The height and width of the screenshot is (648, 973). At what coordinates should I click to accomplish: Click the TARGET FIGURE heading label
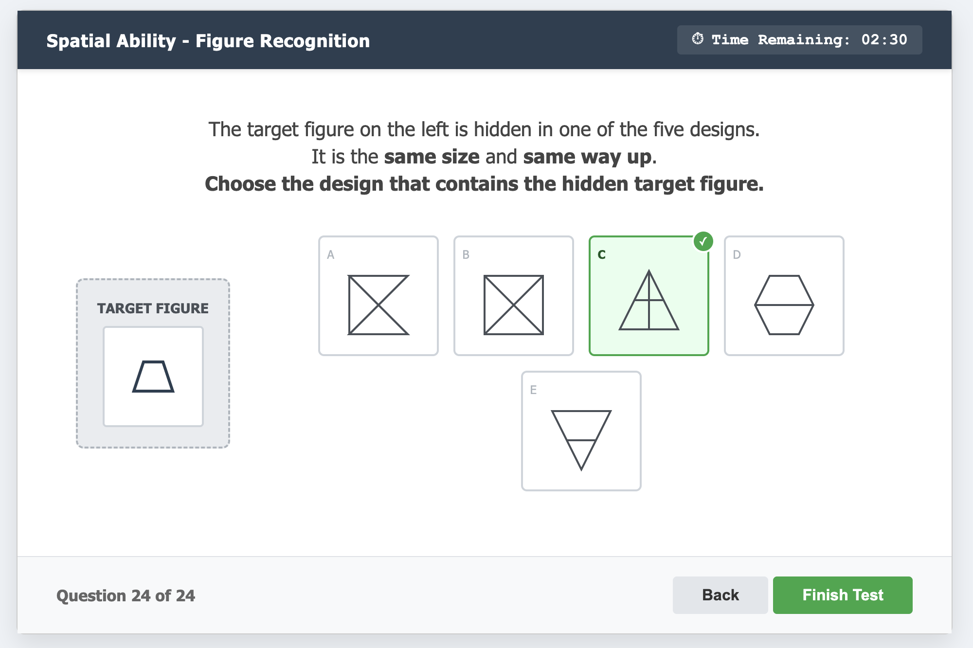[153, 308]
